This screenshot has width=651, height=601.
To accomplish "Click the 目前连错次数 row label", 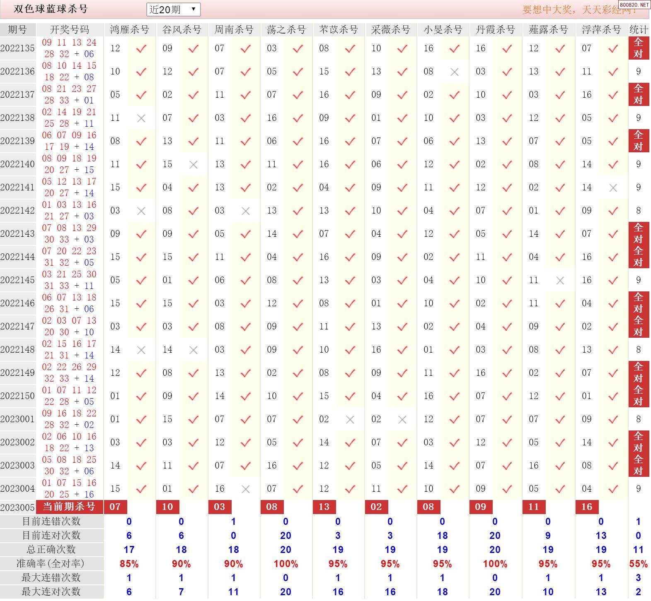I will [51, 522].
